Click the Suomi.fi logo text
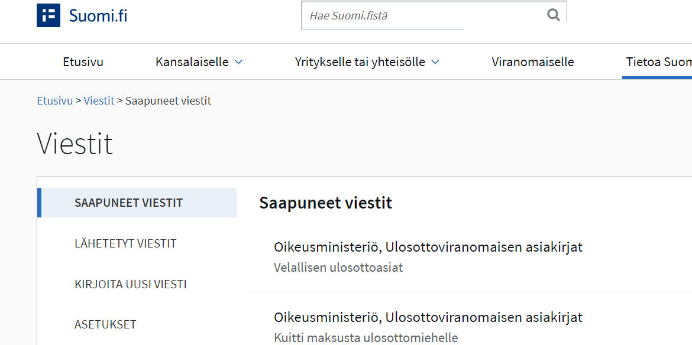Image resolution: width=692 pixels, height=345 pixels. pyautogui.click(x=98, y=16)
